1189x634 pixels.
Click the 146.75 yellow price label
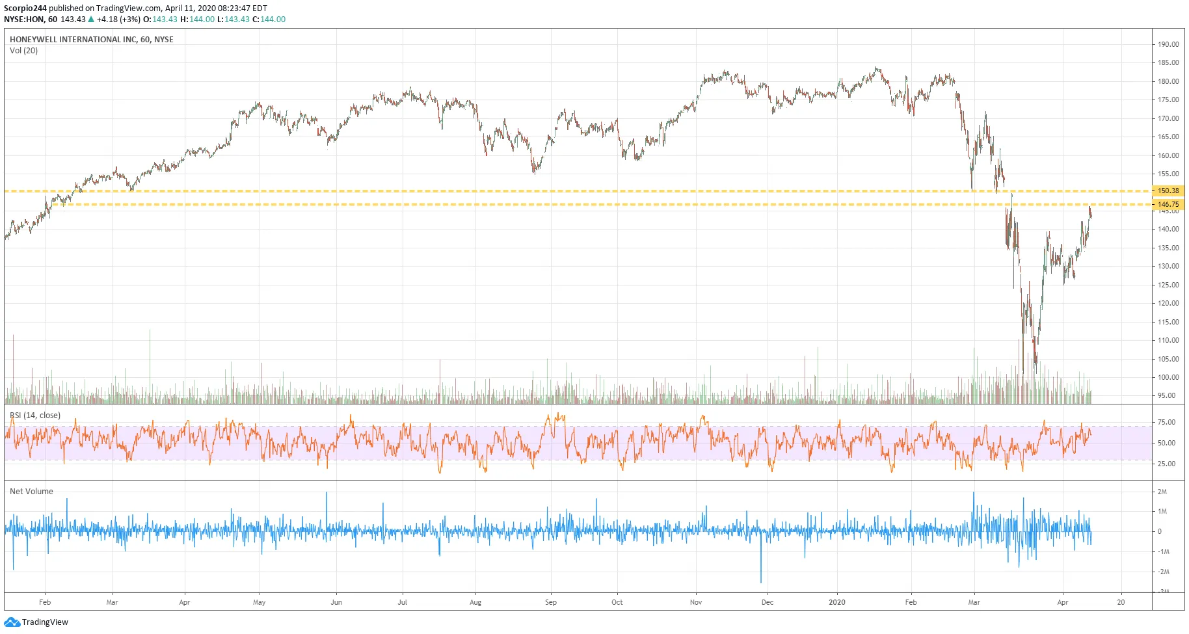tap(1168, 204)
